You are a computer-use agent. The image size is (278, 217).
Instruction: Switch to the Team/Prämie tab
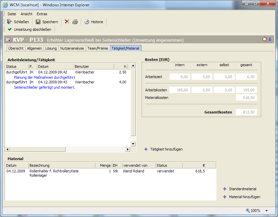(x=98, y=48)
